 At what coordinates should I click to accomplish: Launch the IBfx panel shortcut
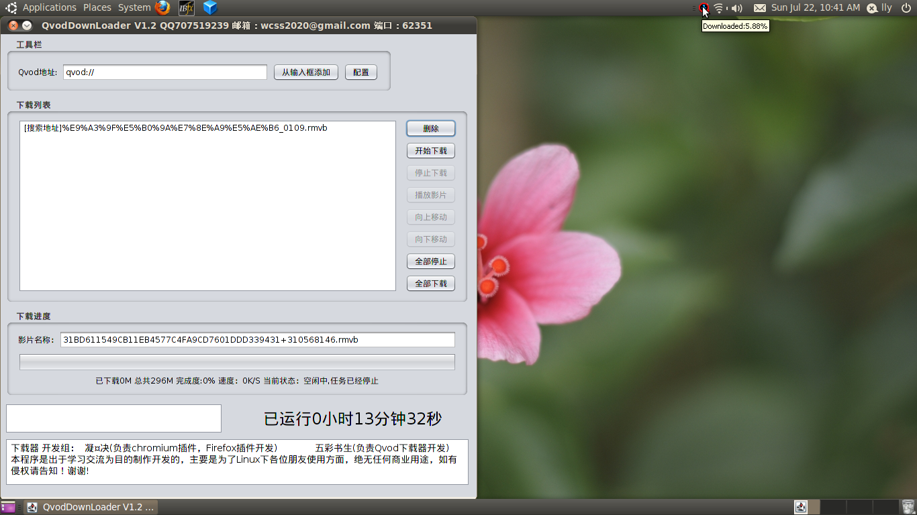(187, 8)
